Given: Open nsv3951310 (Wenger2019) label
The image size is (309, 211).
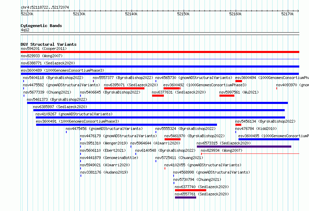Looking at the screenshot, I should pos(104,143).
